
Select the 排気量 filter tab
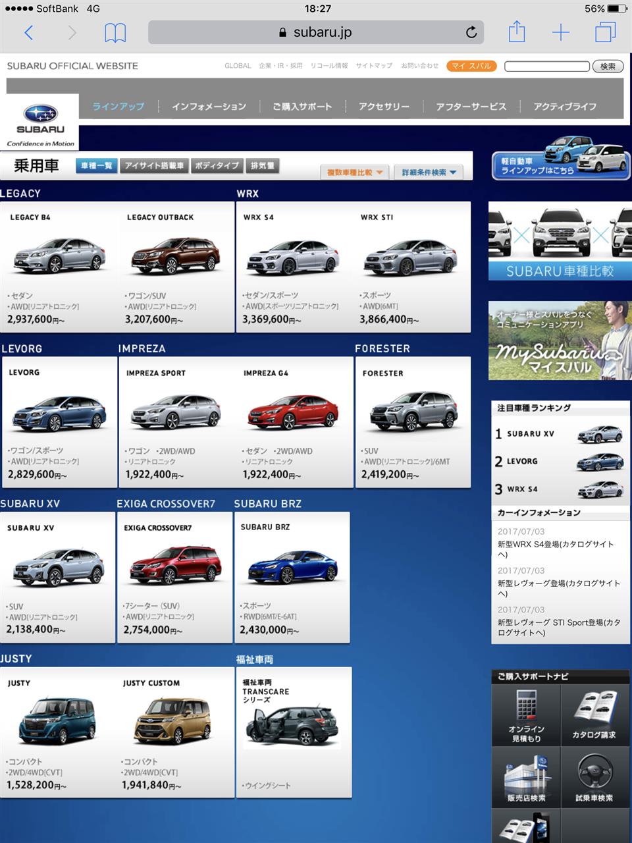coord(263,166)
